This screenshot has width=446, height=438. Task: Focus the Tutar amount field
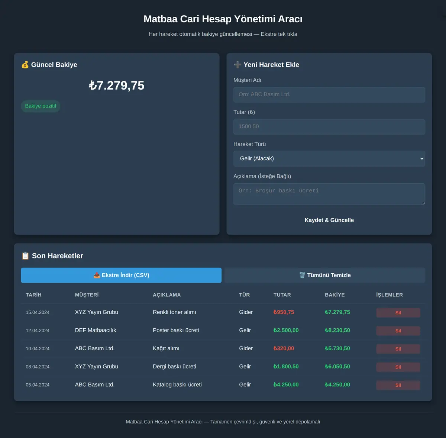point(329,126)
